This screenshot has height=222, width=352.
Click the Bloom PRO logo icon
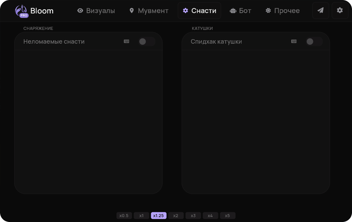click(x=21, y=11)
